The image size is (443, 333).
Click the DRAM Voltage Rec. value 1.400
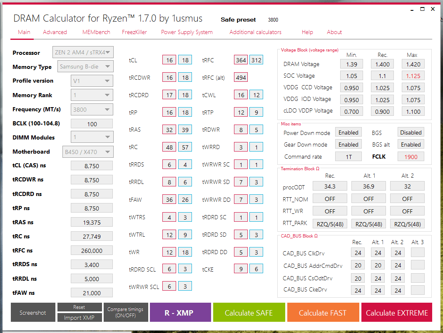(382, 64)
